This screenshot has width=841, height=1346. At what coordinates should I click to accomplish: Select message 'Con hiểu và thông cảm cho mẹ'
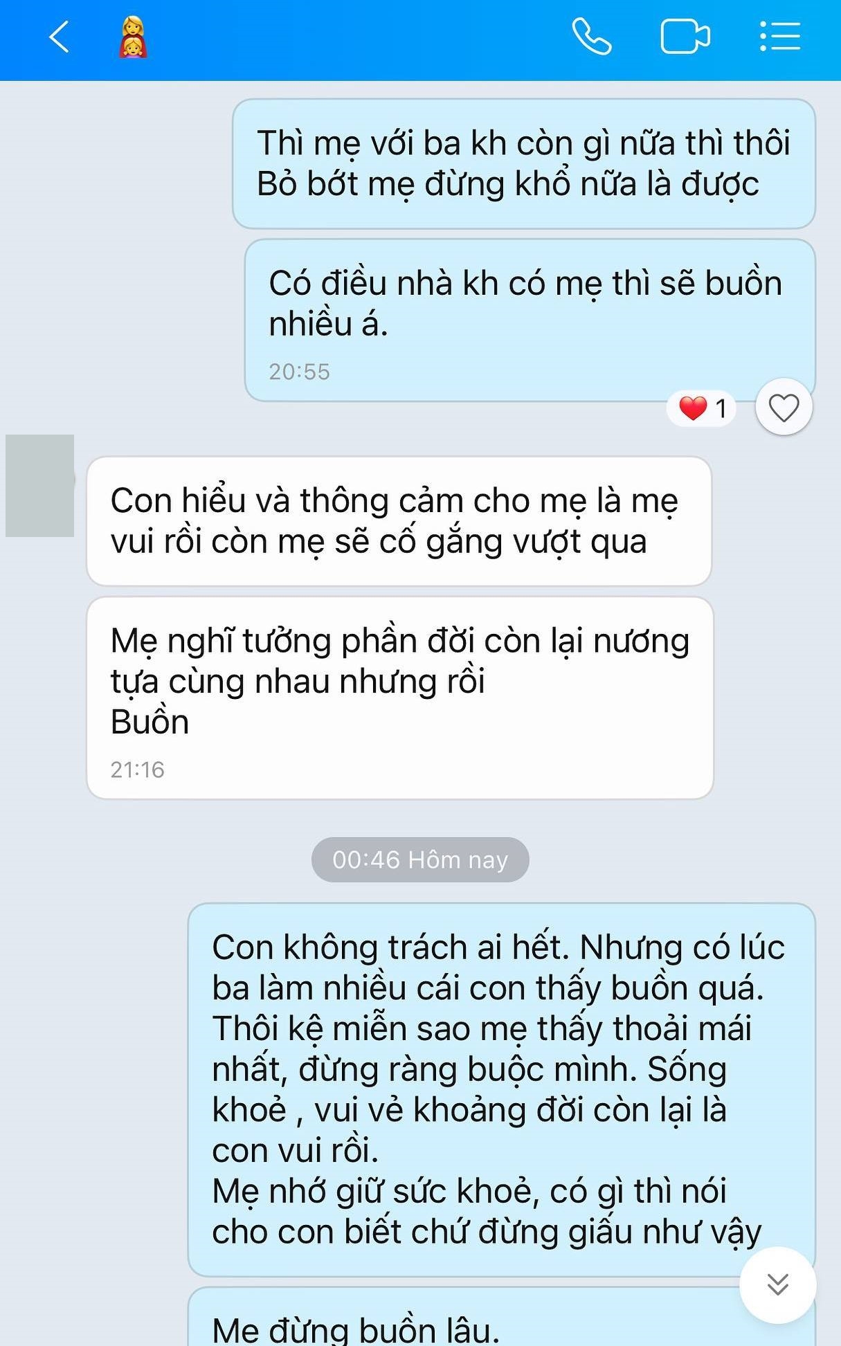pos(399,521)
